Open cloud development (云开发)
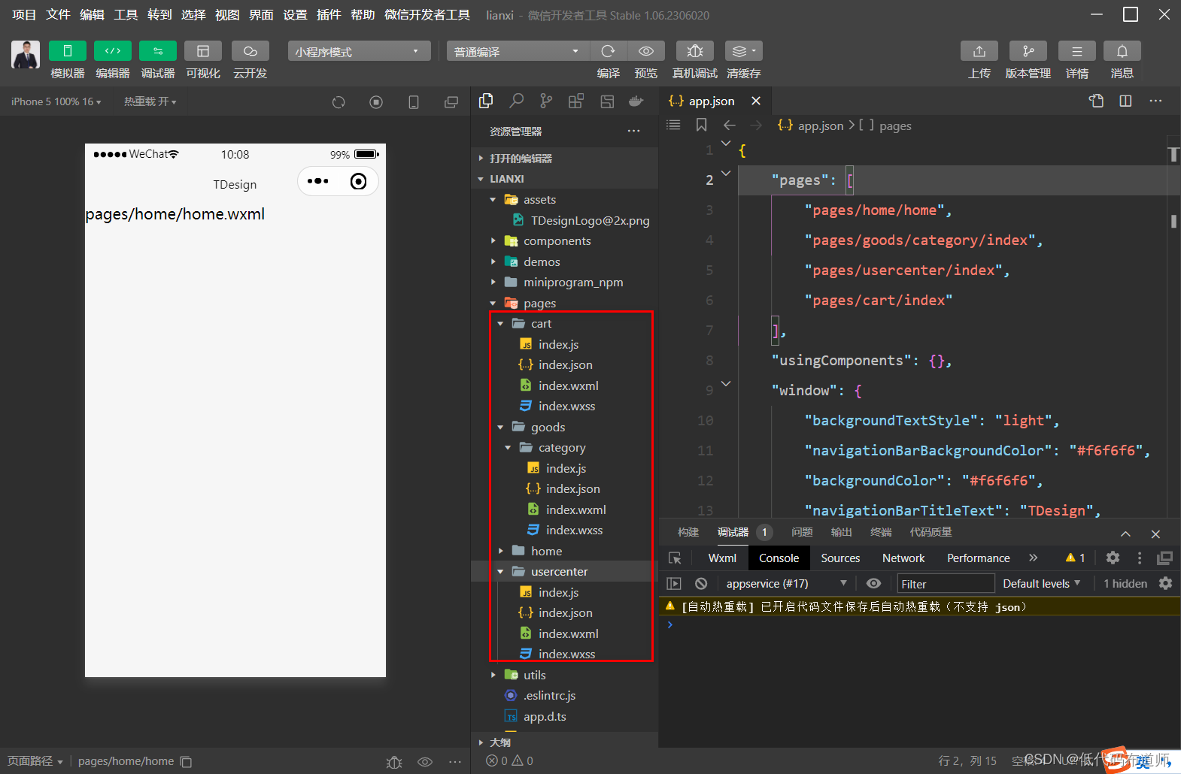Image resolution: width=1181 pixels, height=774 pixels. click(x=250, y=50)
